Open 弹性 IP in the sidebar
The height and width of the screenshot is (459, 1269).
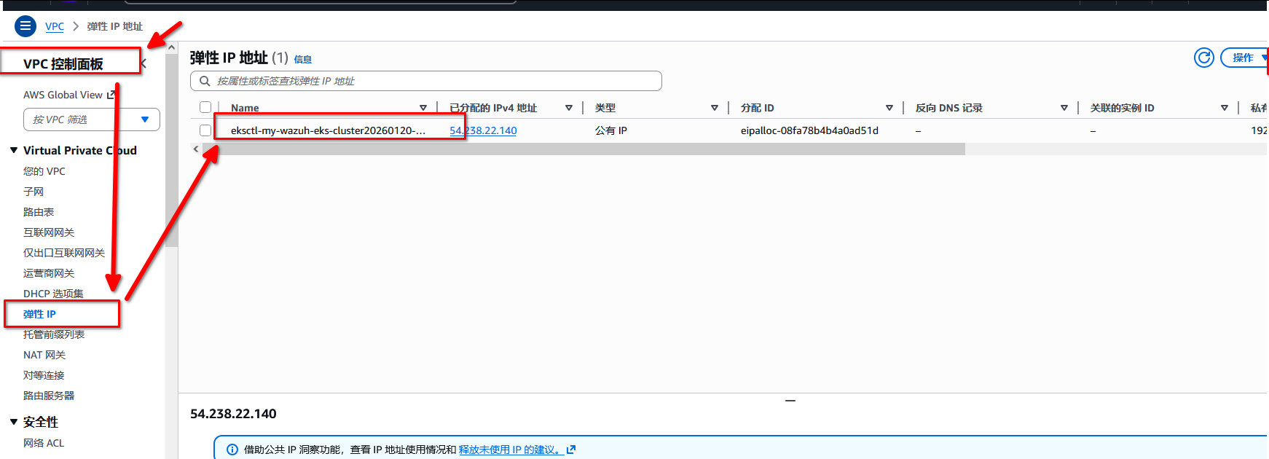39,314
